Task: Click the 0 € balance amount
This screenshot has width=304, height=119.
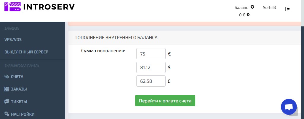Action: [x=242, y=15]
